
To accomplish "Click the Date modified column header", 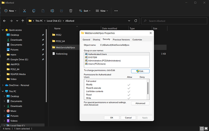I will click(x=109, y=29).
